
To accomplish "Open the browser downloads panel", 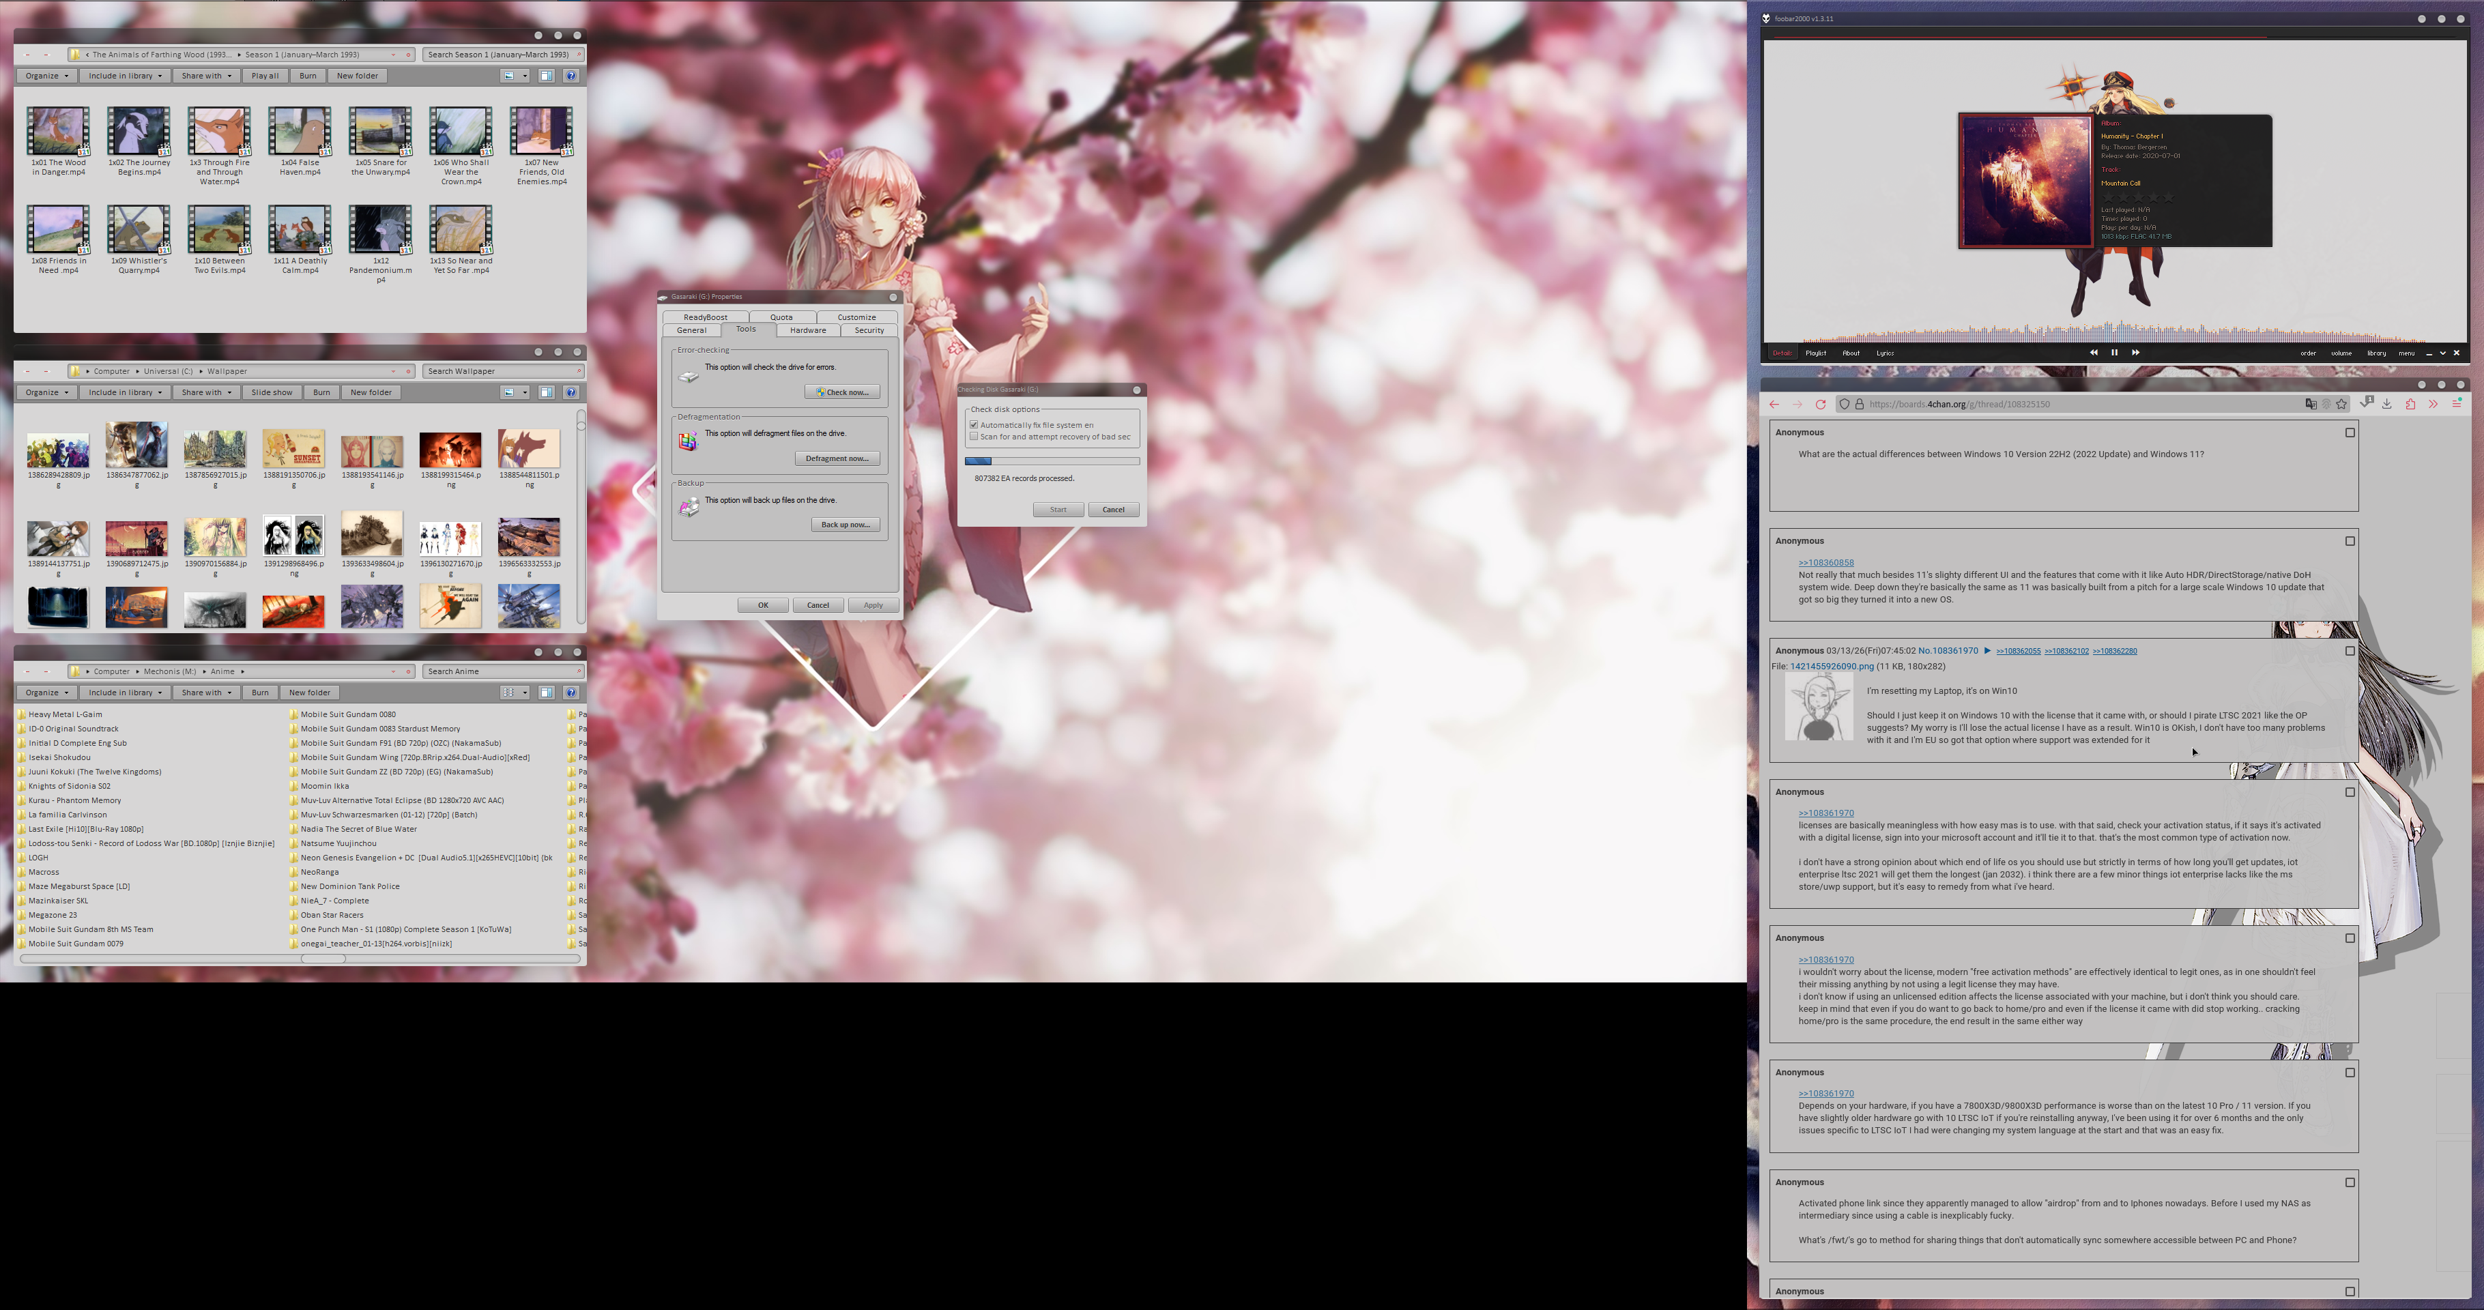I will [x=2386, y=404].
